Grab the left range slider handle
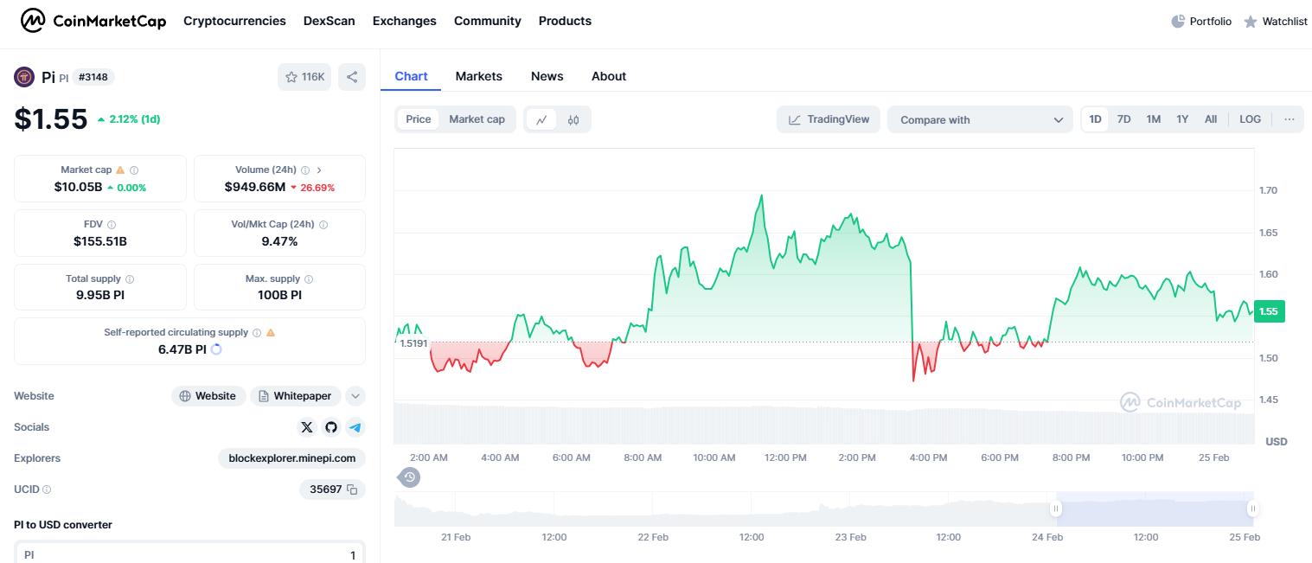Screen dimensions: 1312x563 [1056, 509]
